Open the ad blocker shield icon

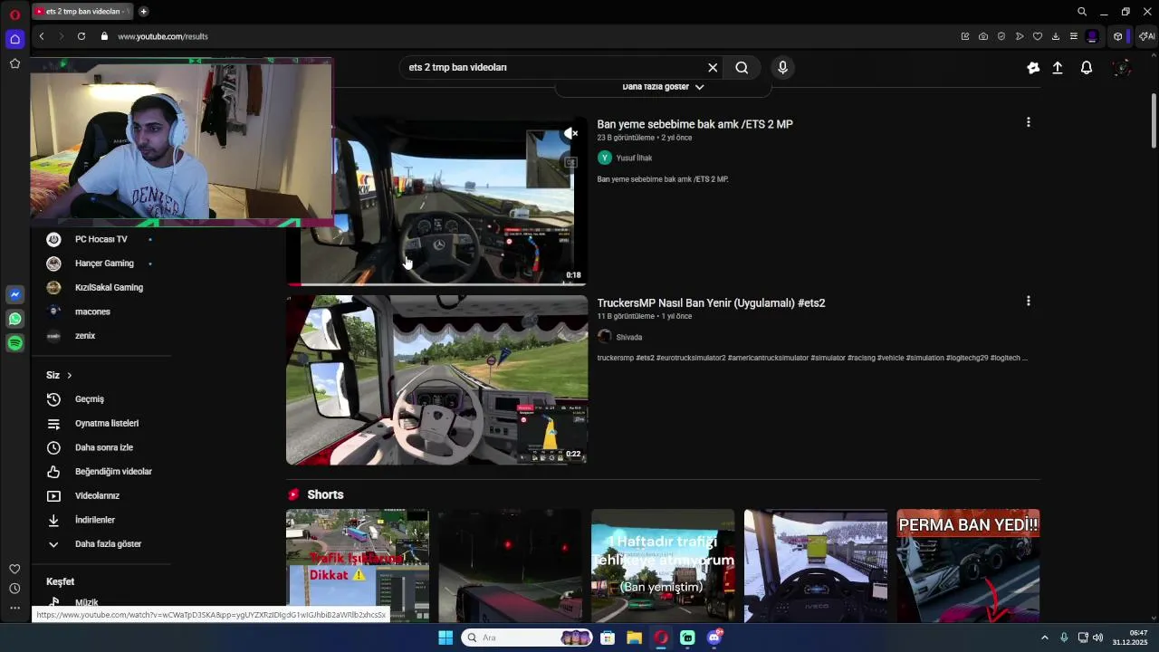point(1001,36)
